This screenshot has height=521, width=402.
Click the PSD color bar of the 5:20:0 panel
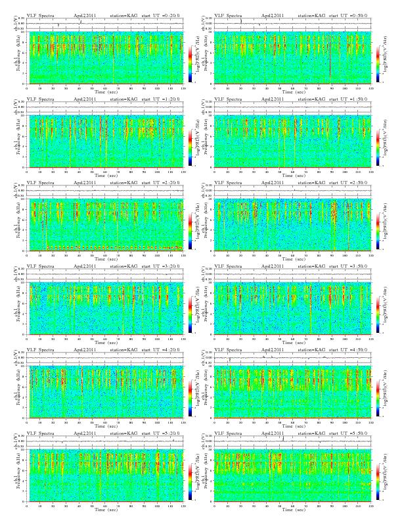coord(190,482)
